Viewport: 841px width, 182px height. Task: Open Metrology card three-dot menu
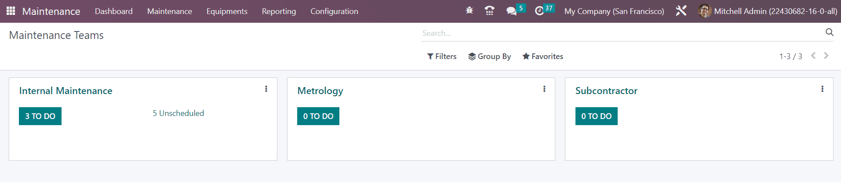coord(544,89)
